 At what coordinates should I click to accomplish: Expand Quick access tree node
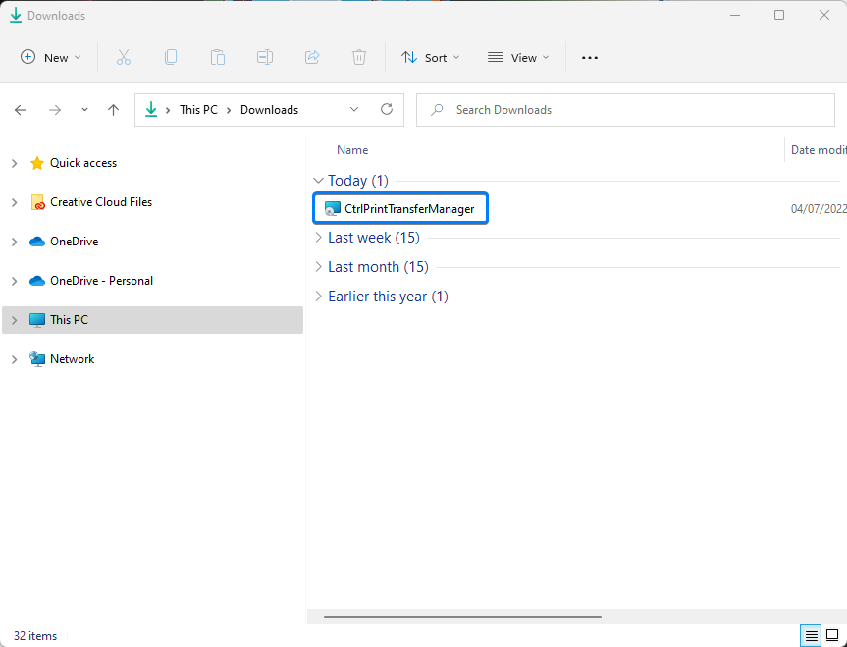(15, 163)
